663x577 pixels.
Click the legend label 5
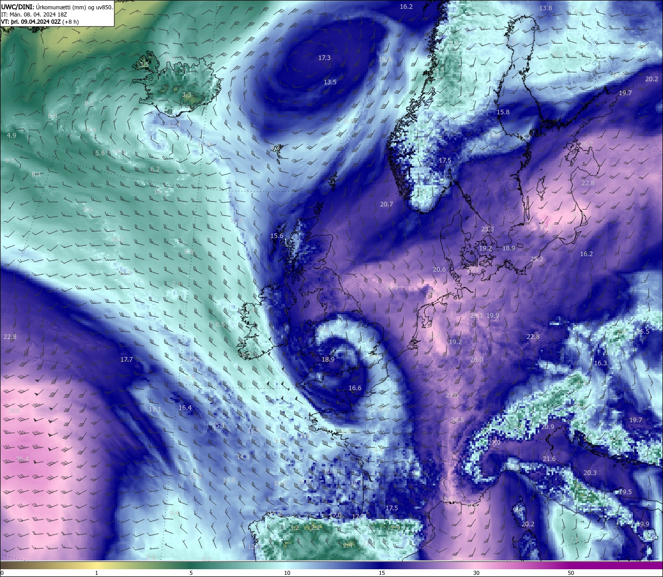coord(191,573)
